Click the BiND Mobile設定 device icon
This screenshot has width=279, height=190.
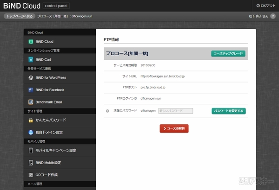tap(31, 163)
